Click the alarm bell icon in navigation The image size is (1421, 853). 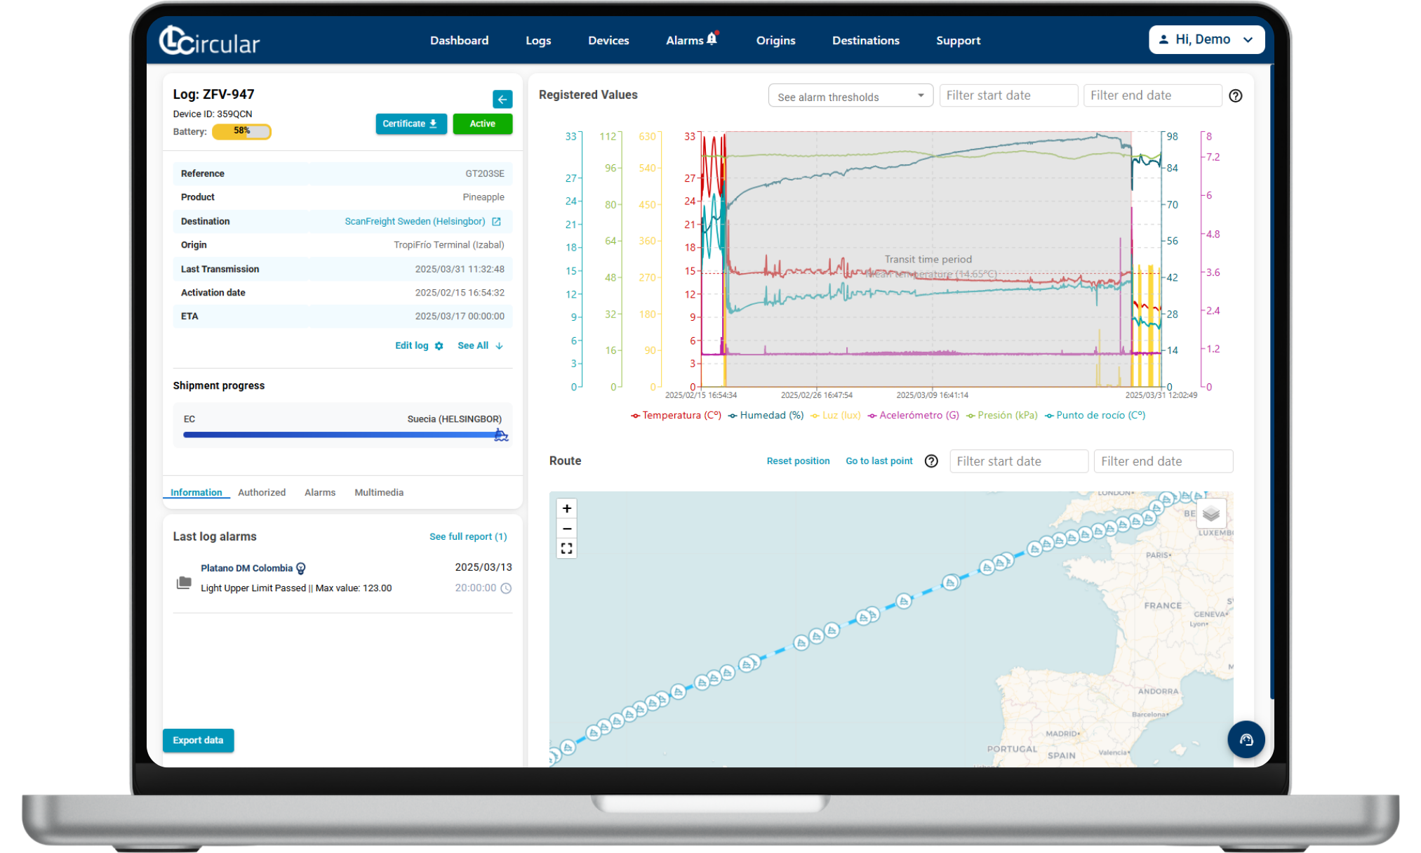tap(712, 39)
